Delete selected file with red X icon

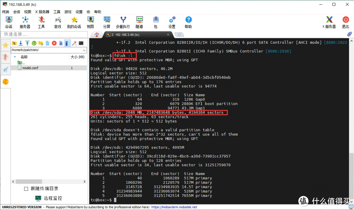[54, 43]
